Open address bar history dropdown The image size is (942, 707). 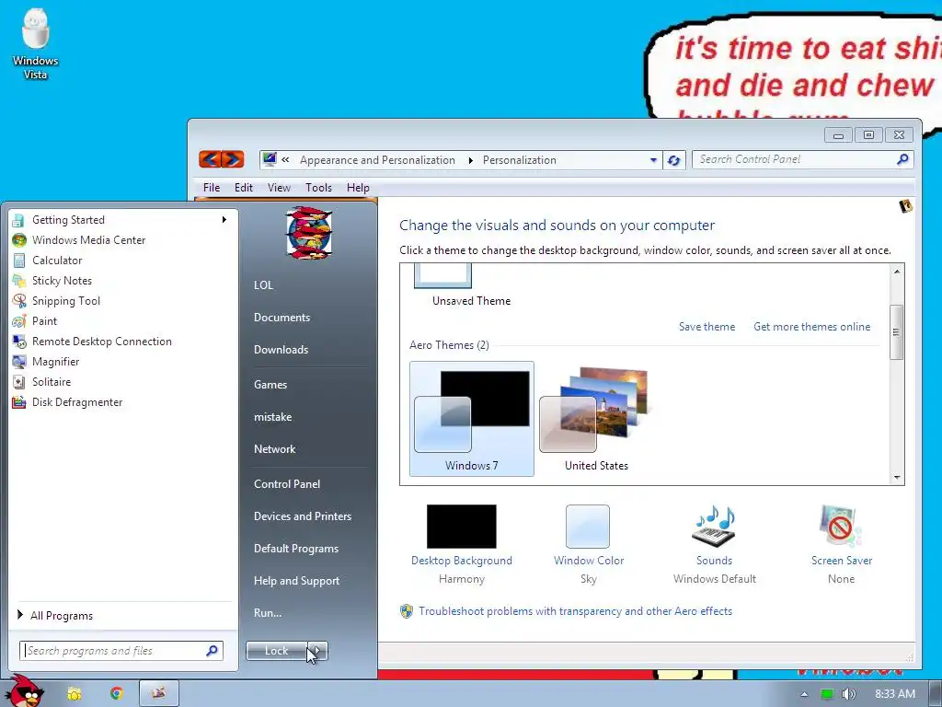click(654, 160)
